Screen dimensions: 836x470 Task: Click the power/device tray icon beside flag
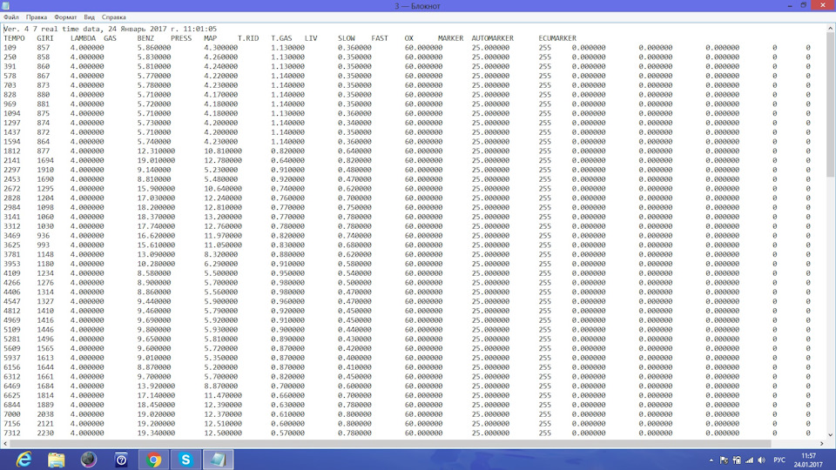tap(737, 460)
